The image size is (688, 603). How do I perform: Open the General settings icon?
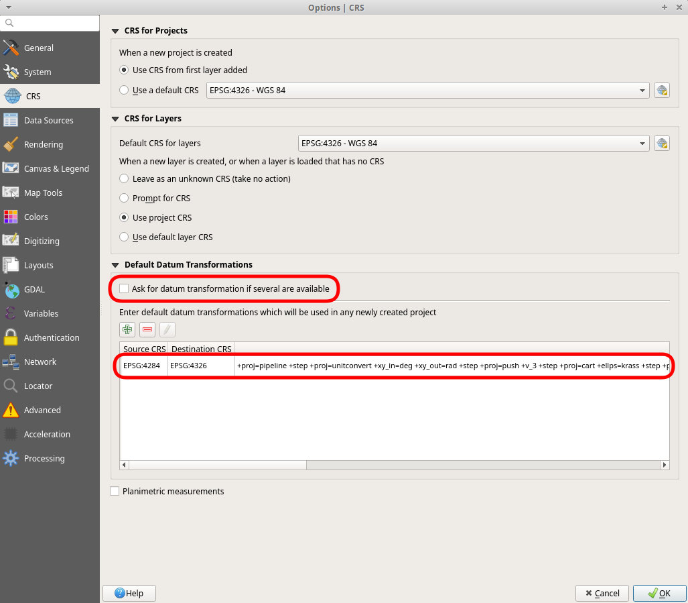click(11, 48)
